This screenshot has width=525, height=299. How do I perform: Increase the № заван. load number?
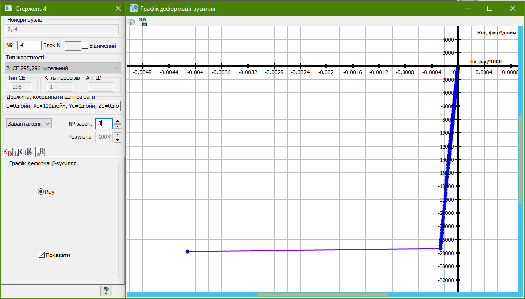tap(117, 121)
